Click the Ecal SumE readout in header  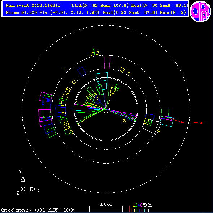coord(174,5)
